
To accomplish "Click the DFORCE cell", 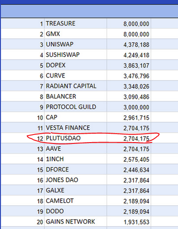I will point(76,169).
